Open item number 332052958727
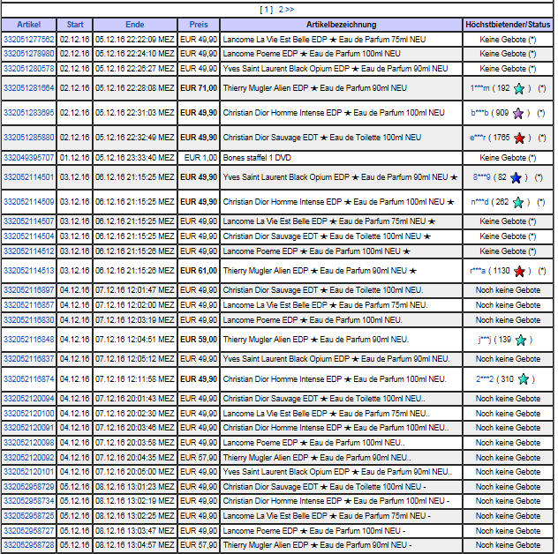 click(x=29, y=531)
